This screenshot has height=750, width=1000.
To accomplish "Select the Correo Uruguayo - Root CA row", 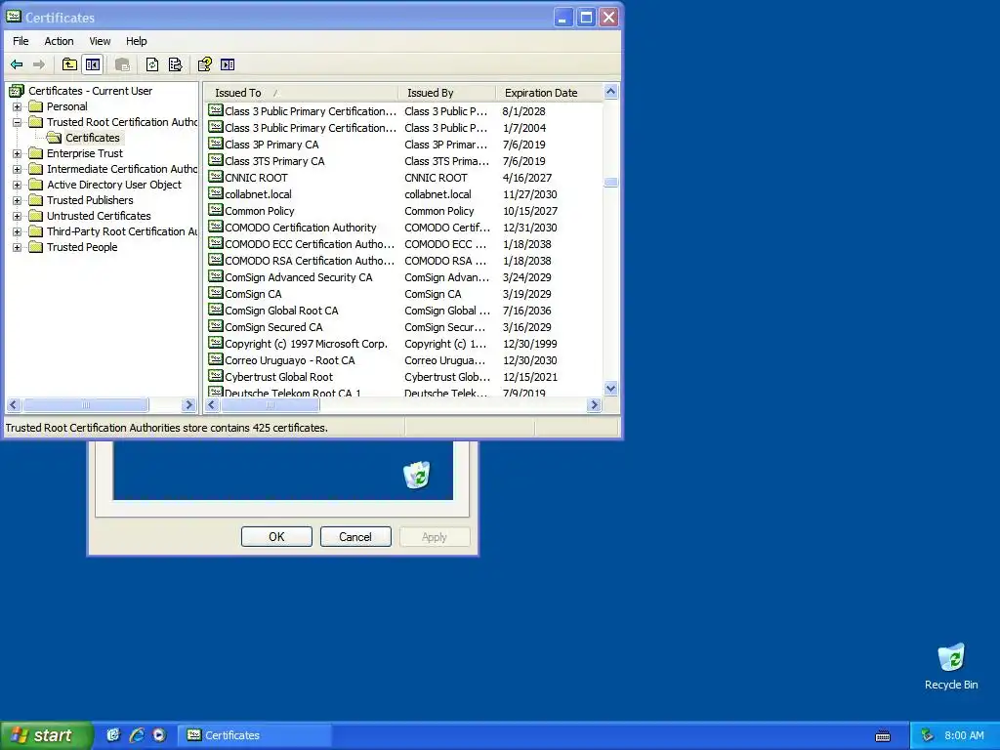I will click(405, 359).
